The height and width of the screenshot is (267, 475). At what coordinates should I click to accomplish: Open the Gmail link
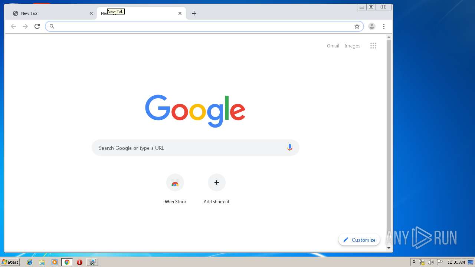tap(333, 46)
